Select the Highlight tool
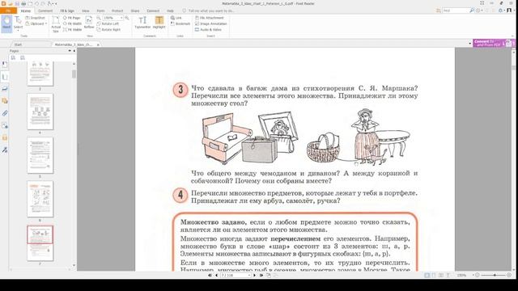Image resolution: width=518 pixels, height=291 pixels. (159, 23)
